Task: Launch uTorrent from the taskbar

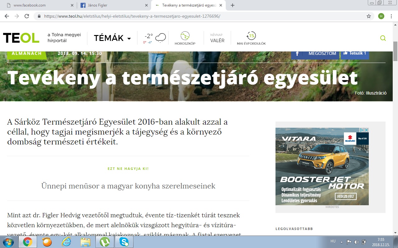Action: [105, 242]
